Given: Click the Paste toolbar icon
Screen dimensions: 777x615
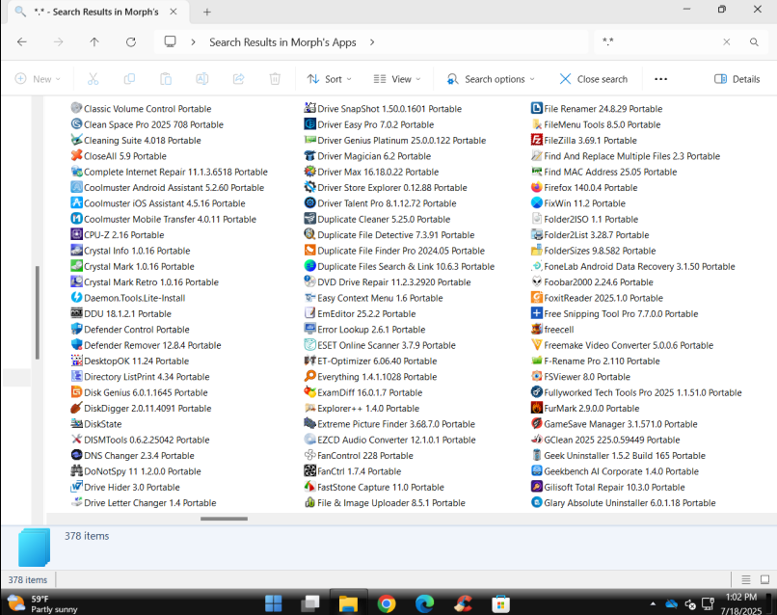Looking at the screenshot, I should click(166, 79).
